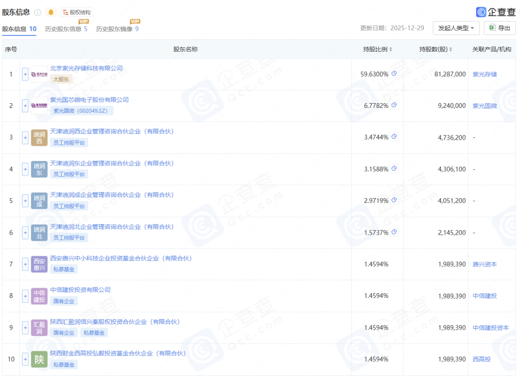Screen dimensions: 518x380
Task: Click the 紫光国芯微电子 company logo
Action: point(39,106)
